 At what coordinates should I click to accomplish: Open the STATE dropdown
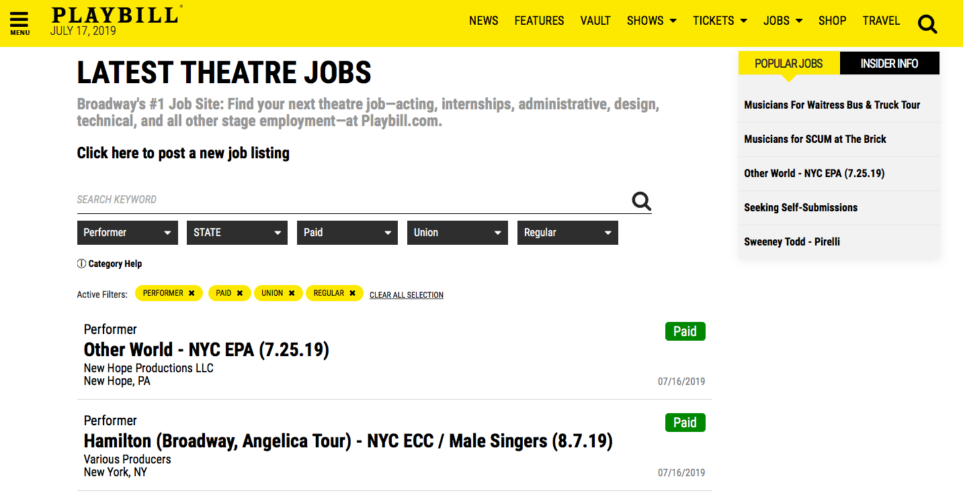(x=237, y=233)
